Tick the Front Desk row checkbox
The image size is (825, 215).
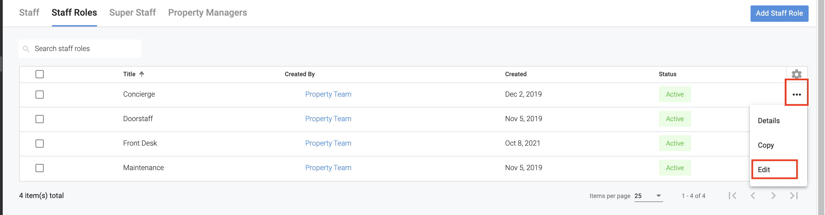tap(40, 144)
